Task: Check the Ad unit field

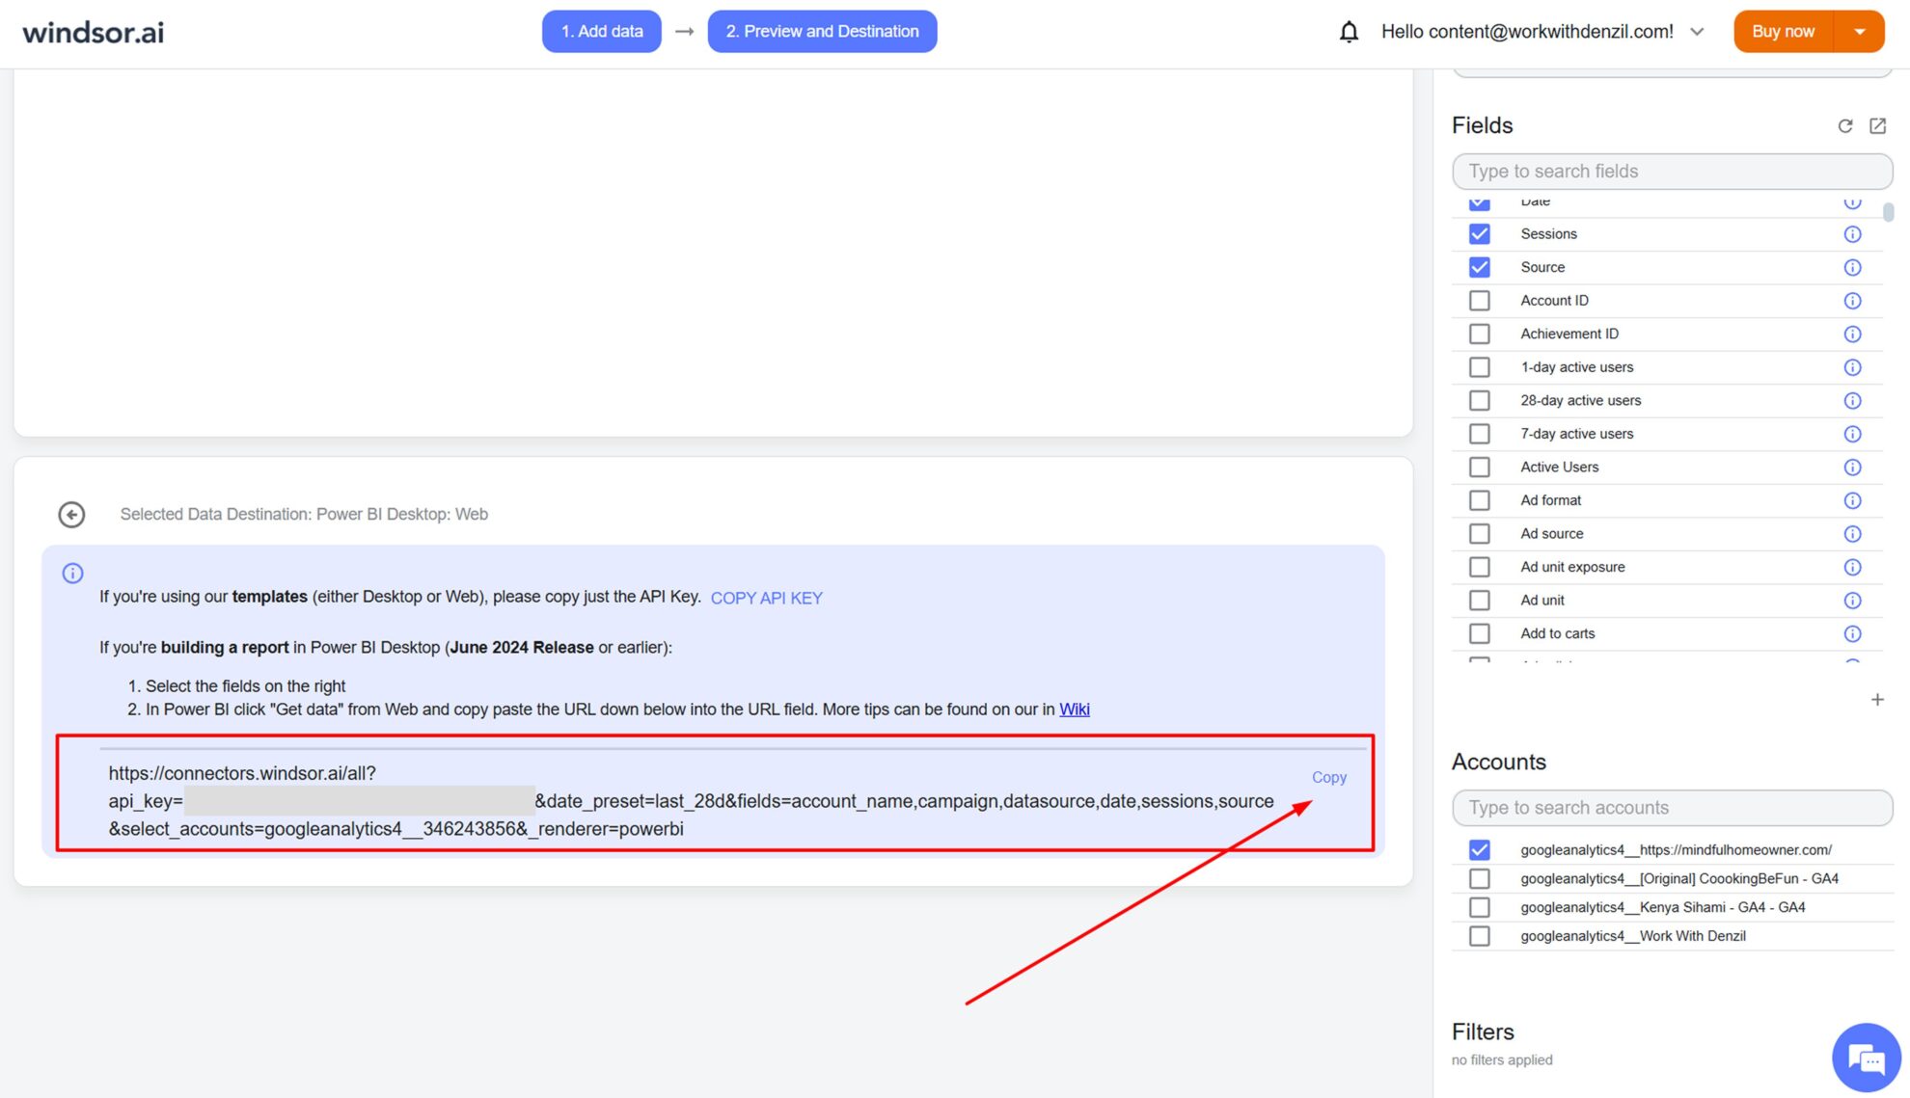Action: [x=1479, y=600]
